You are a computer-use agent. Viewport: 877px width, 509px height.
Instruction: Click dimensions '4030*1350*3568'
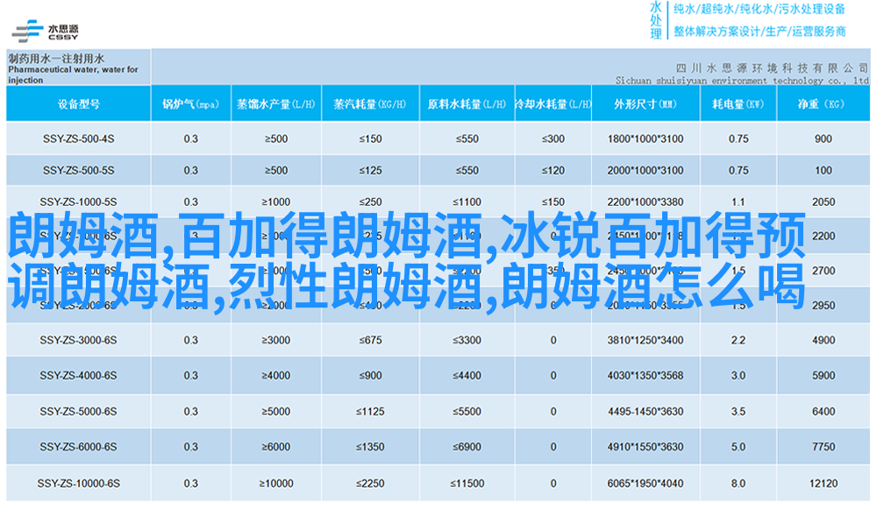point(645,376)
